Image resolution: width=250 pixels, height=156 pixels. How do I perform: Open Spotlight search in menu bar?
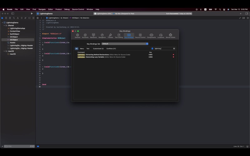(220, 9)
